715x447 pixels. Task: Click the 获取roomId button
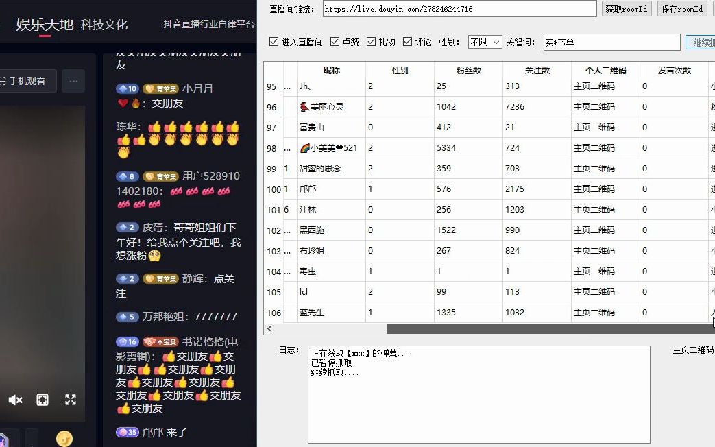[x=627, y=9]
